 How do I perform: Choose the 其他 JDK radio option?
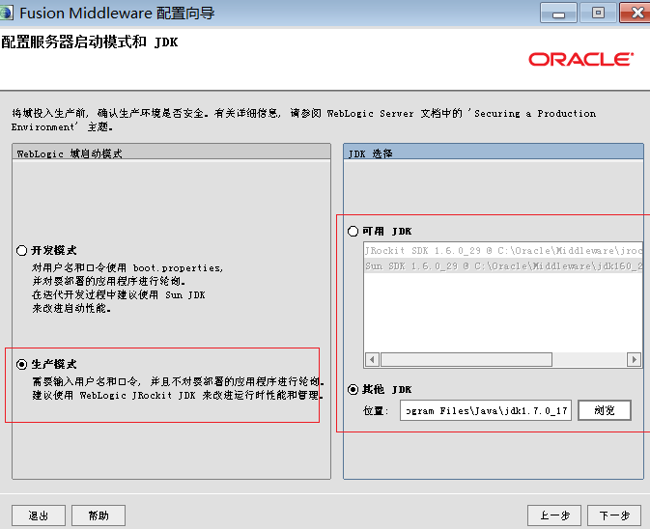[x=353, y=389]
